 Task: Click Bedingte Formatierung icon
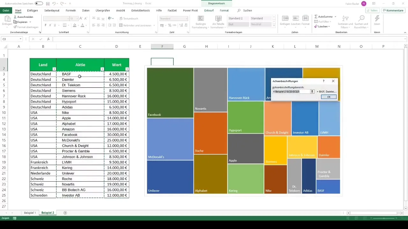point(201,18)
